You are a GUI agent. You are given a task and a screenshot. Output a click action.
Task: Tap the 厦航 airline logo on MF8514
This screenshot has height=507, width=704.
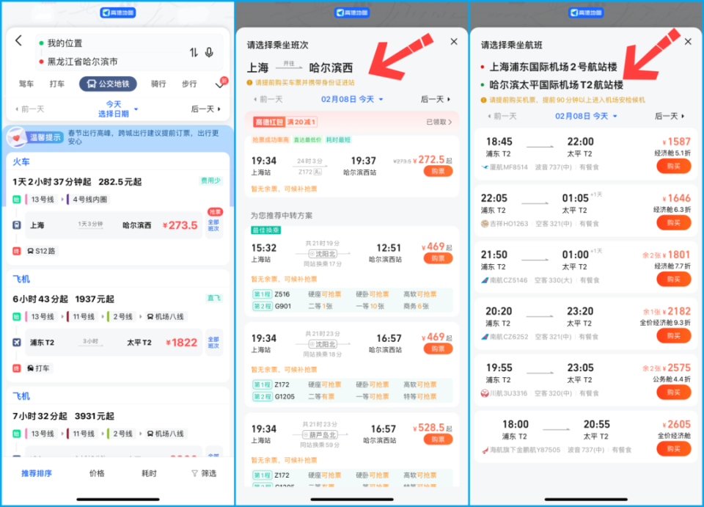click(485, 167)
